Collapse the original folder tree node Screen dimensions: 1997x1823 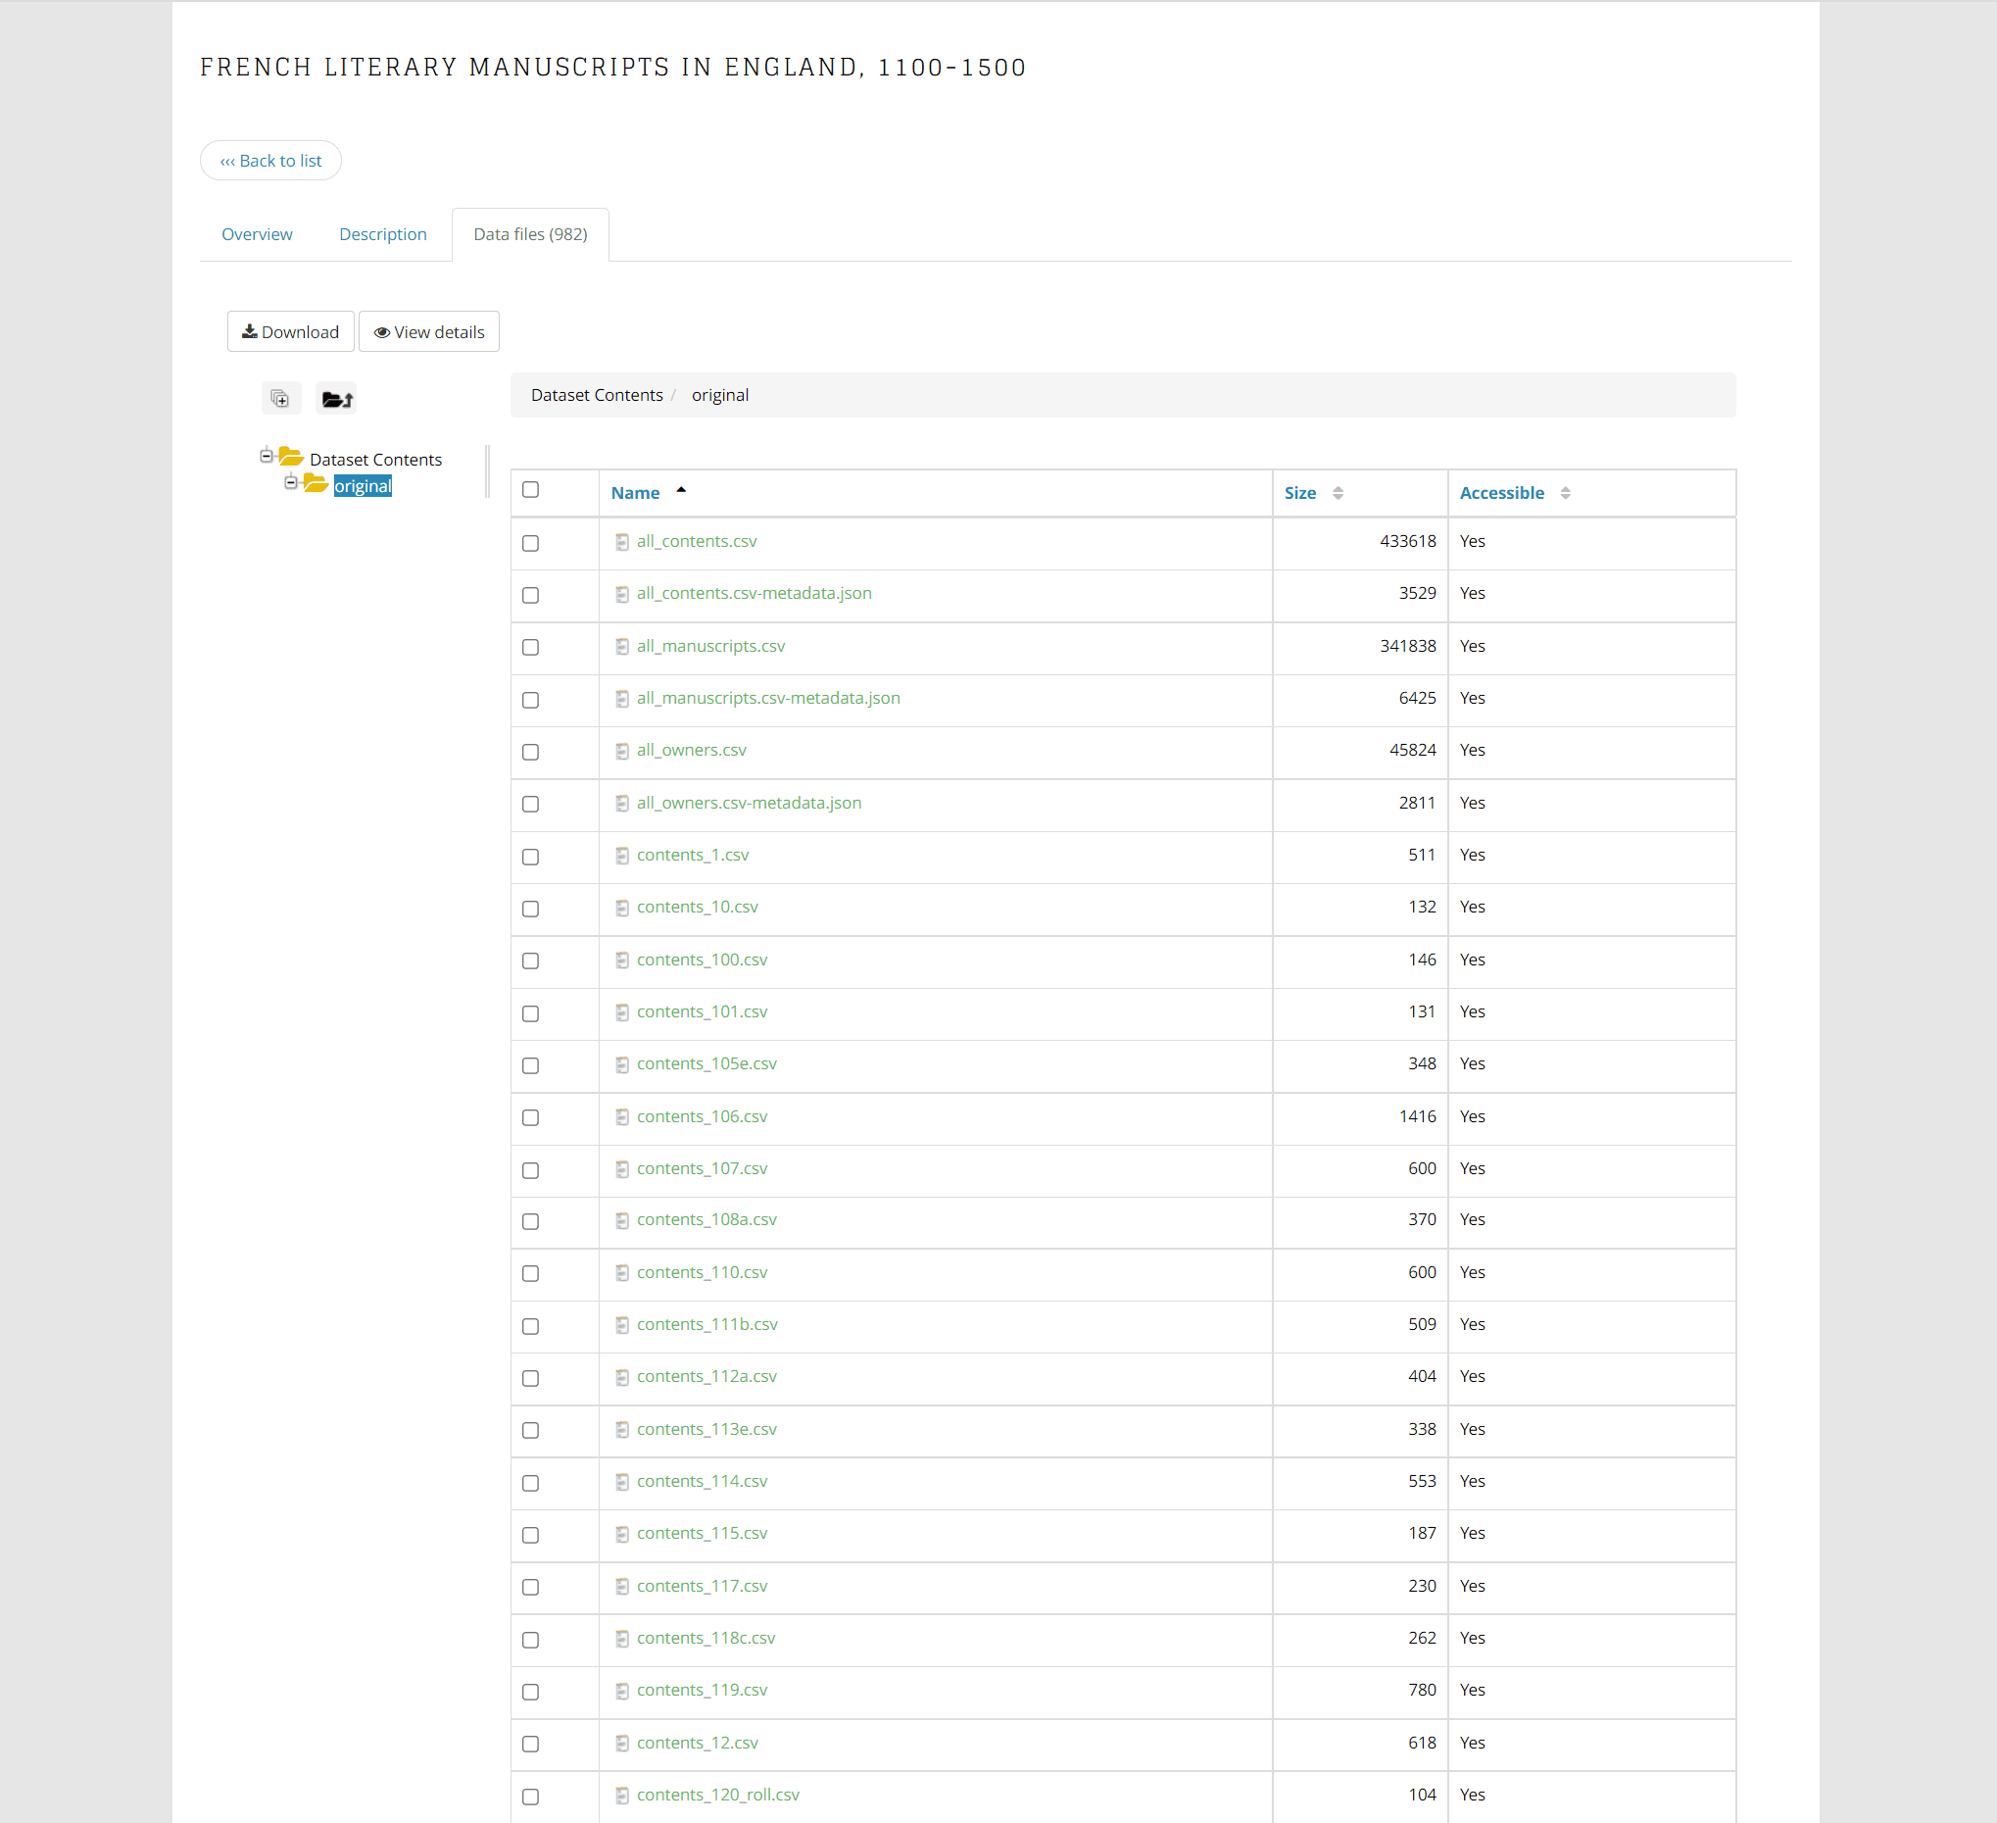coord(290,482)
